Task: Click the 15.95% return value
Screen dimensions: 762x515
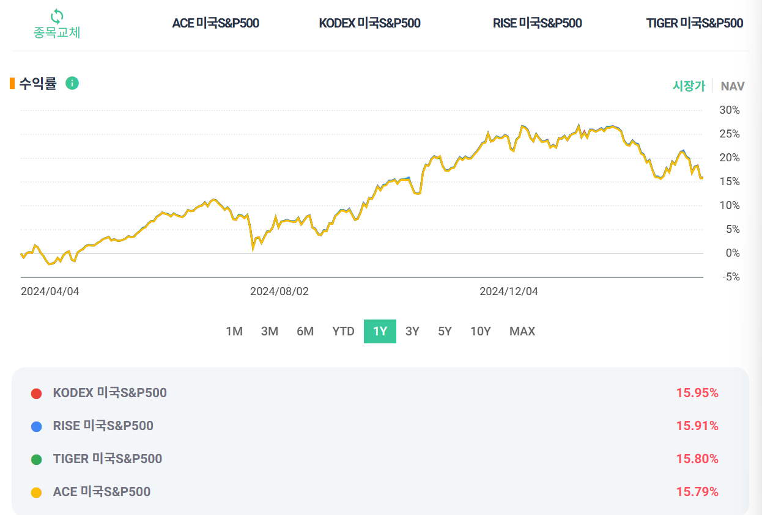Action: click(x=697, y=393)
